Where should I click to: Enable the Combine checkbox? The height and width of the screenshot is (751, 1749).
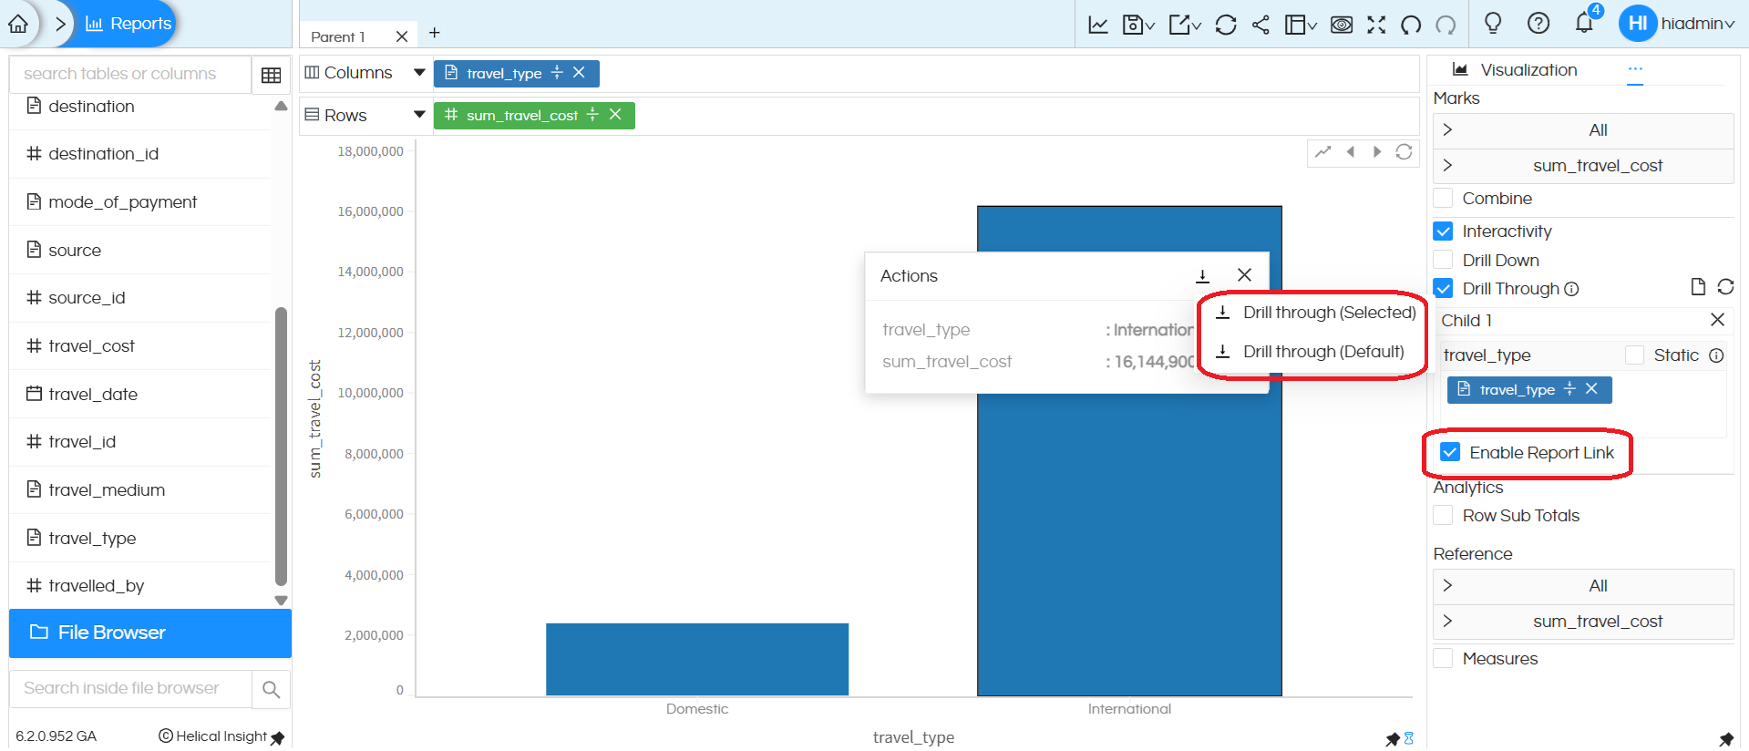(x=1443, y=199)
